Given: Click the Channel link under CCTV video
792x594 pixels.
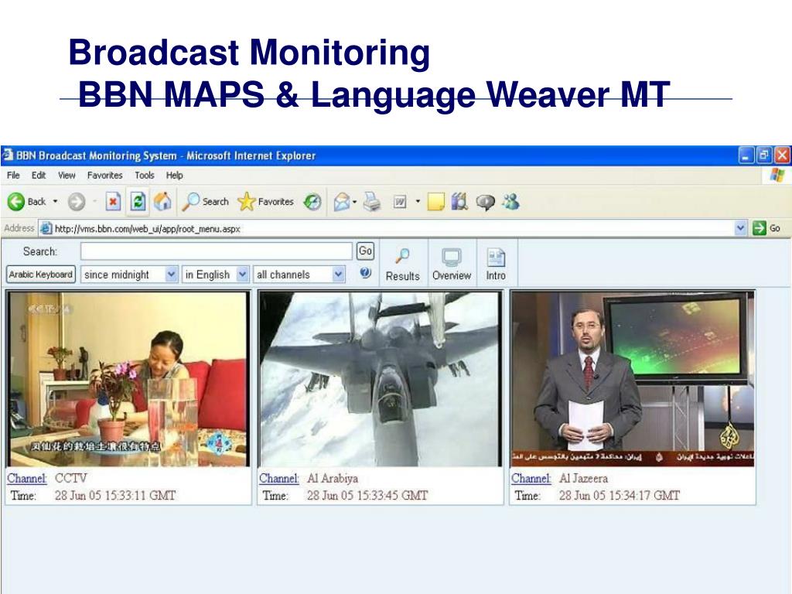Looking at the screenshot, I should click(27, 478).
